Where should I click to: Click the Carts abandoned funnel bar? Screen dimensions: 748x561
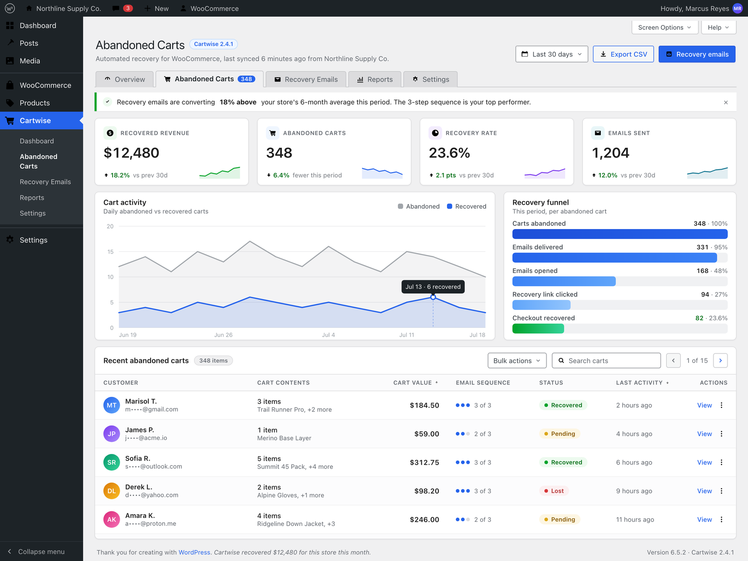click(620, 234)
